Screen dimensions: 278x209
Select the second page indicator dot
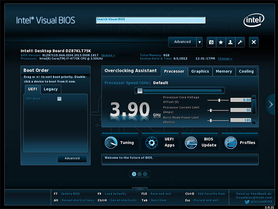point(139,174)
